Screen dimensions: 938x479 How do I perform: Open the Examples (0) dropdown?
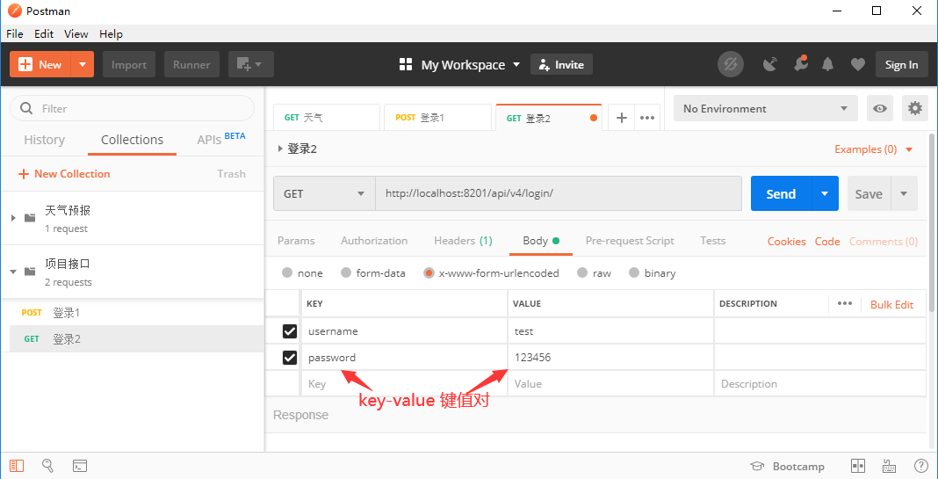point(874,149)
